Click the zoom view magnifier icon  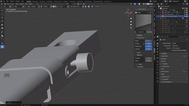click(x=131, y=19)
